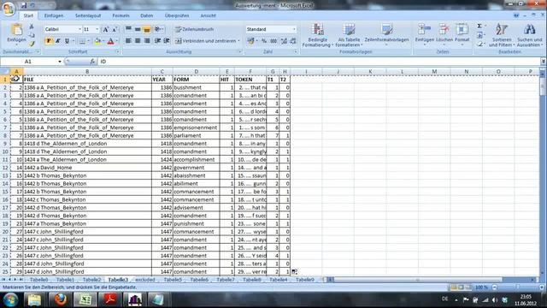
Task: Open Adobe Reader from the taskbar
Action: coord(110,299)
